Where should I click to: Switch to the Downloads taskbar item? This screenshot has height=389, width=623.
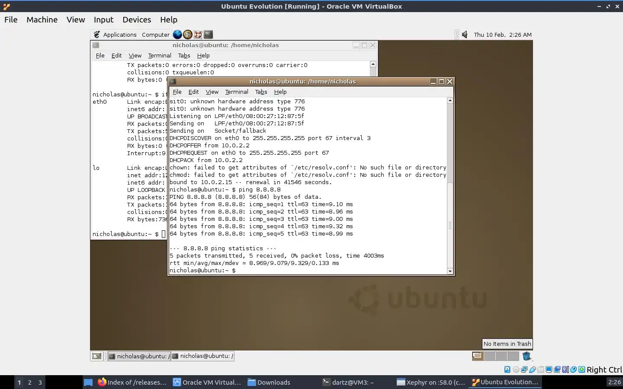click(x=269, y=382)
